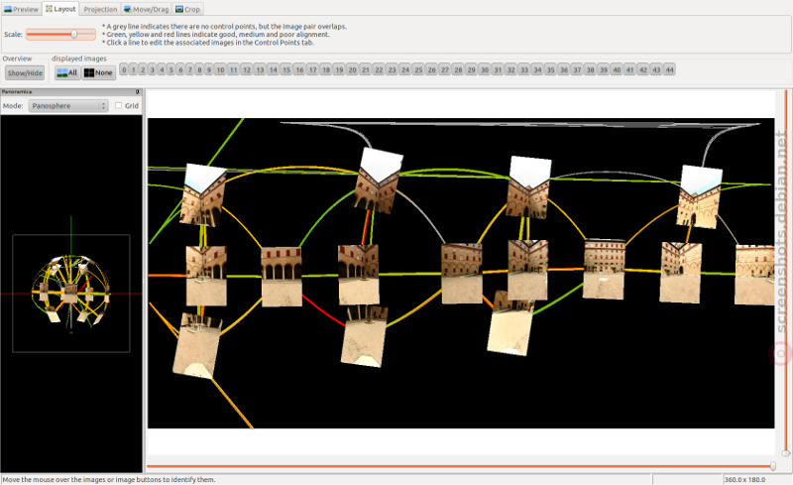Viewport: 793px width, 485px height.
Task: Click the 360.0 x 180.0 status field
Action: click(x=756, y=479)
